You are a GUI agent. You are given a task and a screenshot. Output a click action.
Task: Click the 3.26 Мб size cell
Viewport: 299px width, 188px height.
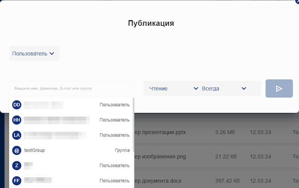point(225,132)
